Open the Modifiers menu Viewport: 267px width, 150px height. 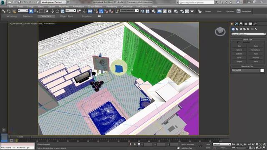click(63, 7)
